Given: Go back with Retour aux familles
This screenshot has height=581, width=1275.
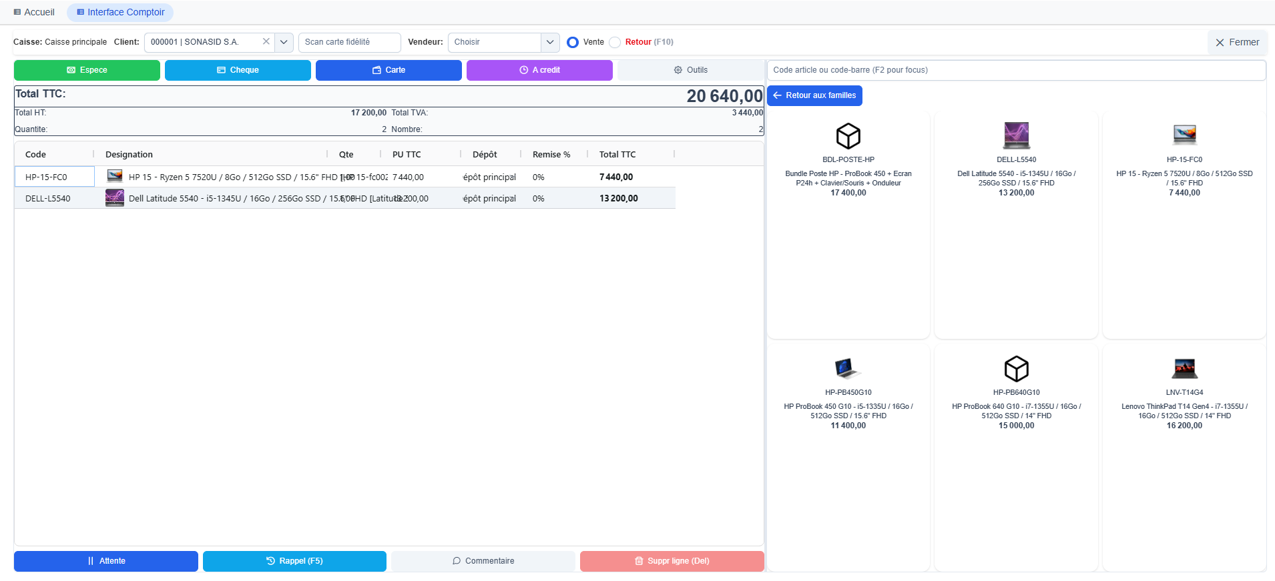Looking at the screenshot, I should [814, 95].
